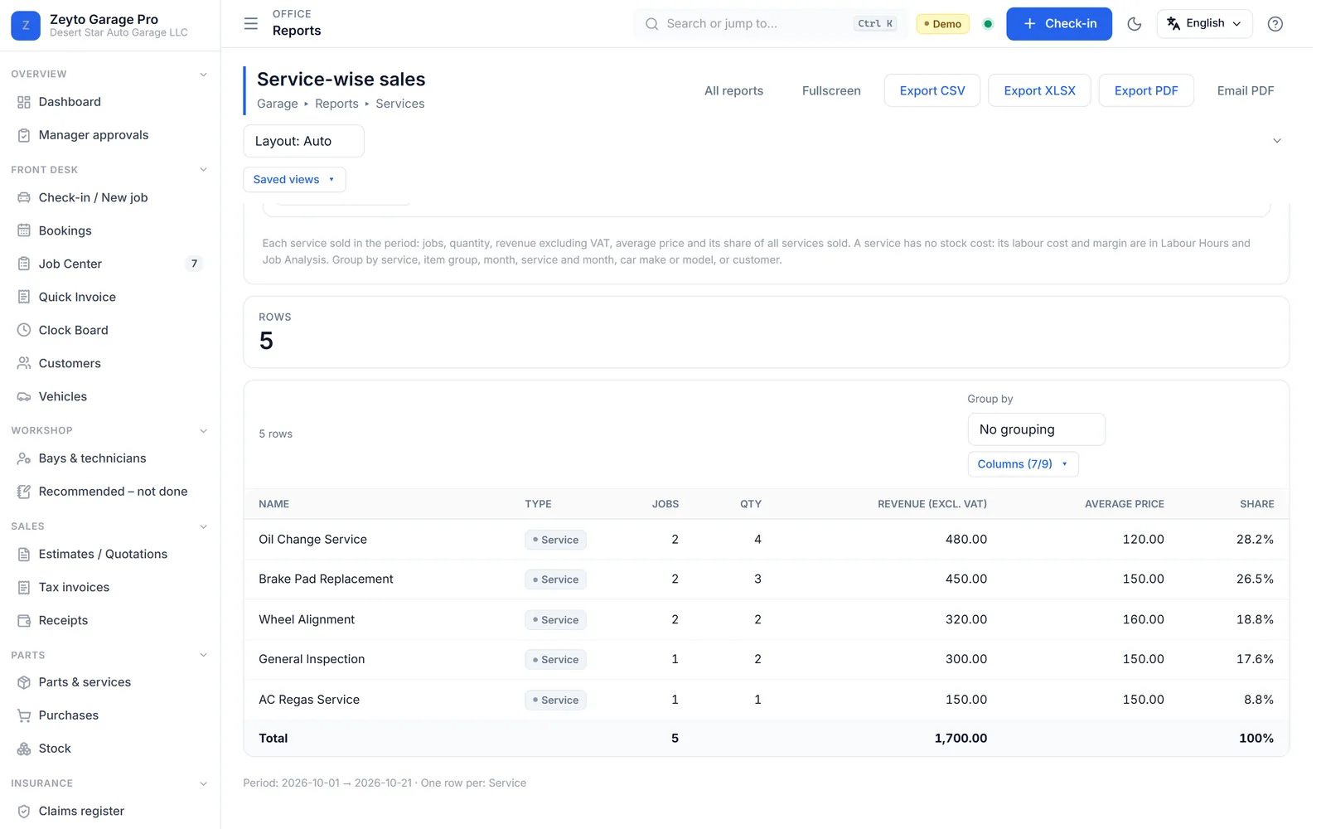The width and height of the screenshot is (1326, 829).
Task: Toggle dark mode moon icon
Action: click(1135, 24)
